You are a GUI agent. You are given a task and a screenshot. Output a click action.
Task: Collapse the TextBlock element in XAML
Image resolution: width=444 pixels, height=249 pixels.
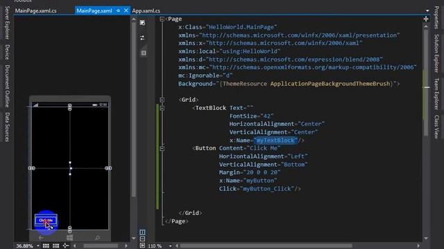click(x=162, y=108)
